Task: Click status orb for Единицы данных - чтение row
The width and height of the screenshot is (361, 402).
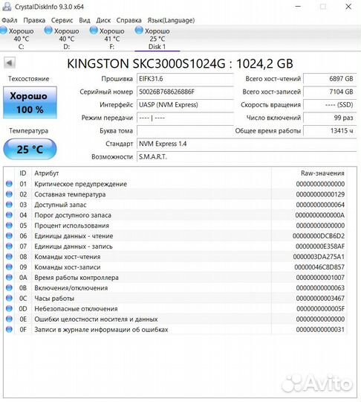Action: pyautogui.click(x=9, y=236)
